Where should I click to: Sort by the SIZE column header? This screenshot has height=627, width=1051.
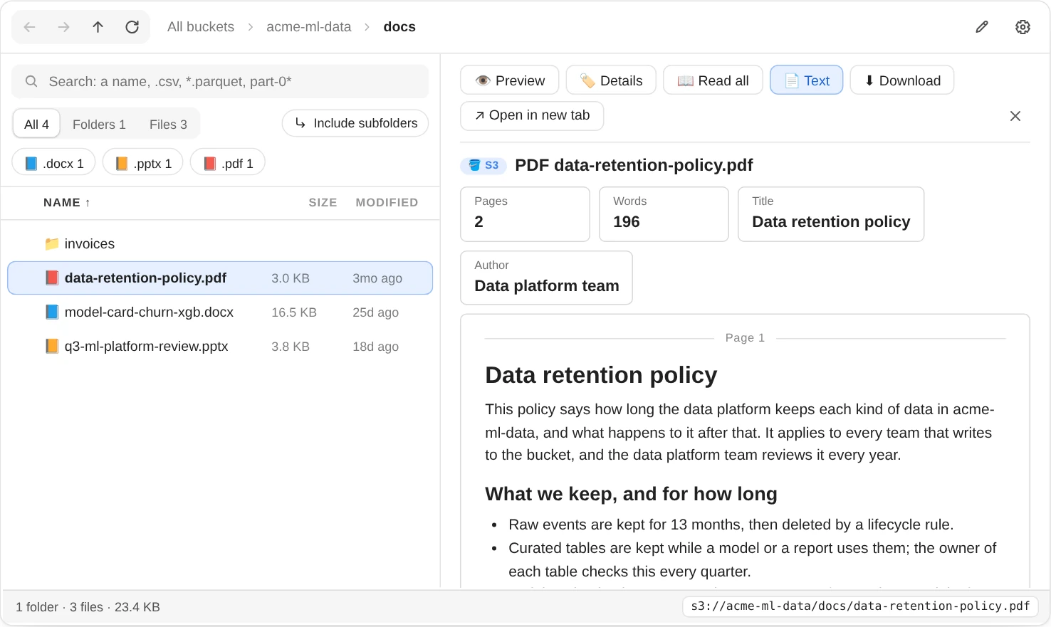point(323,203)
